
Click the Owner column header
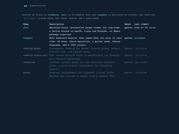tap(128, 24)
